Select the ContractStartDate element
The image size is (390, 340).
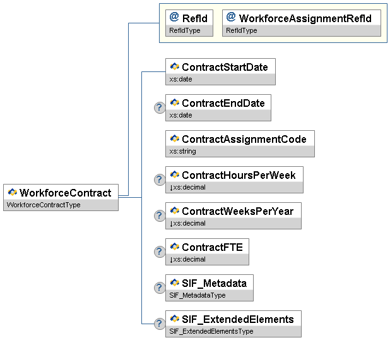(x=225, y=67)
